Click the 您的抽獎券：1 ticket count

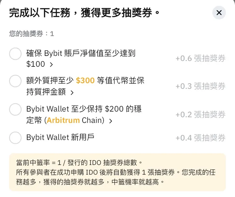(x=31, y=34)
